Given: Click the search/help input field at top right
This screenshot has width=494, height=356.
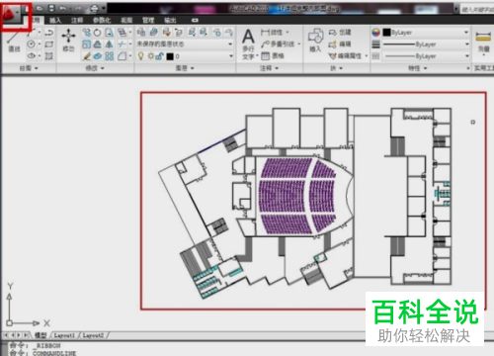Looking at the screenshot, I should (477, 9).
